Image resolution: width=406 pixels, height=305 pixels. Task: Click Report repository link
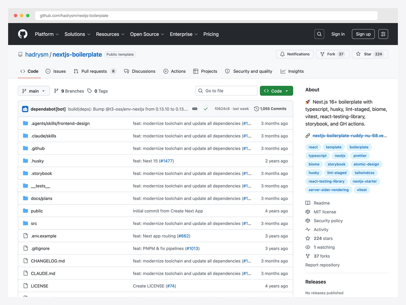pyautogui.click(x=322, y=265)
